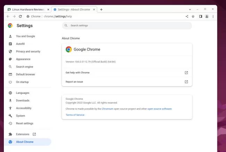Open the Report an issue external link icon

click(x=186, y=82)
